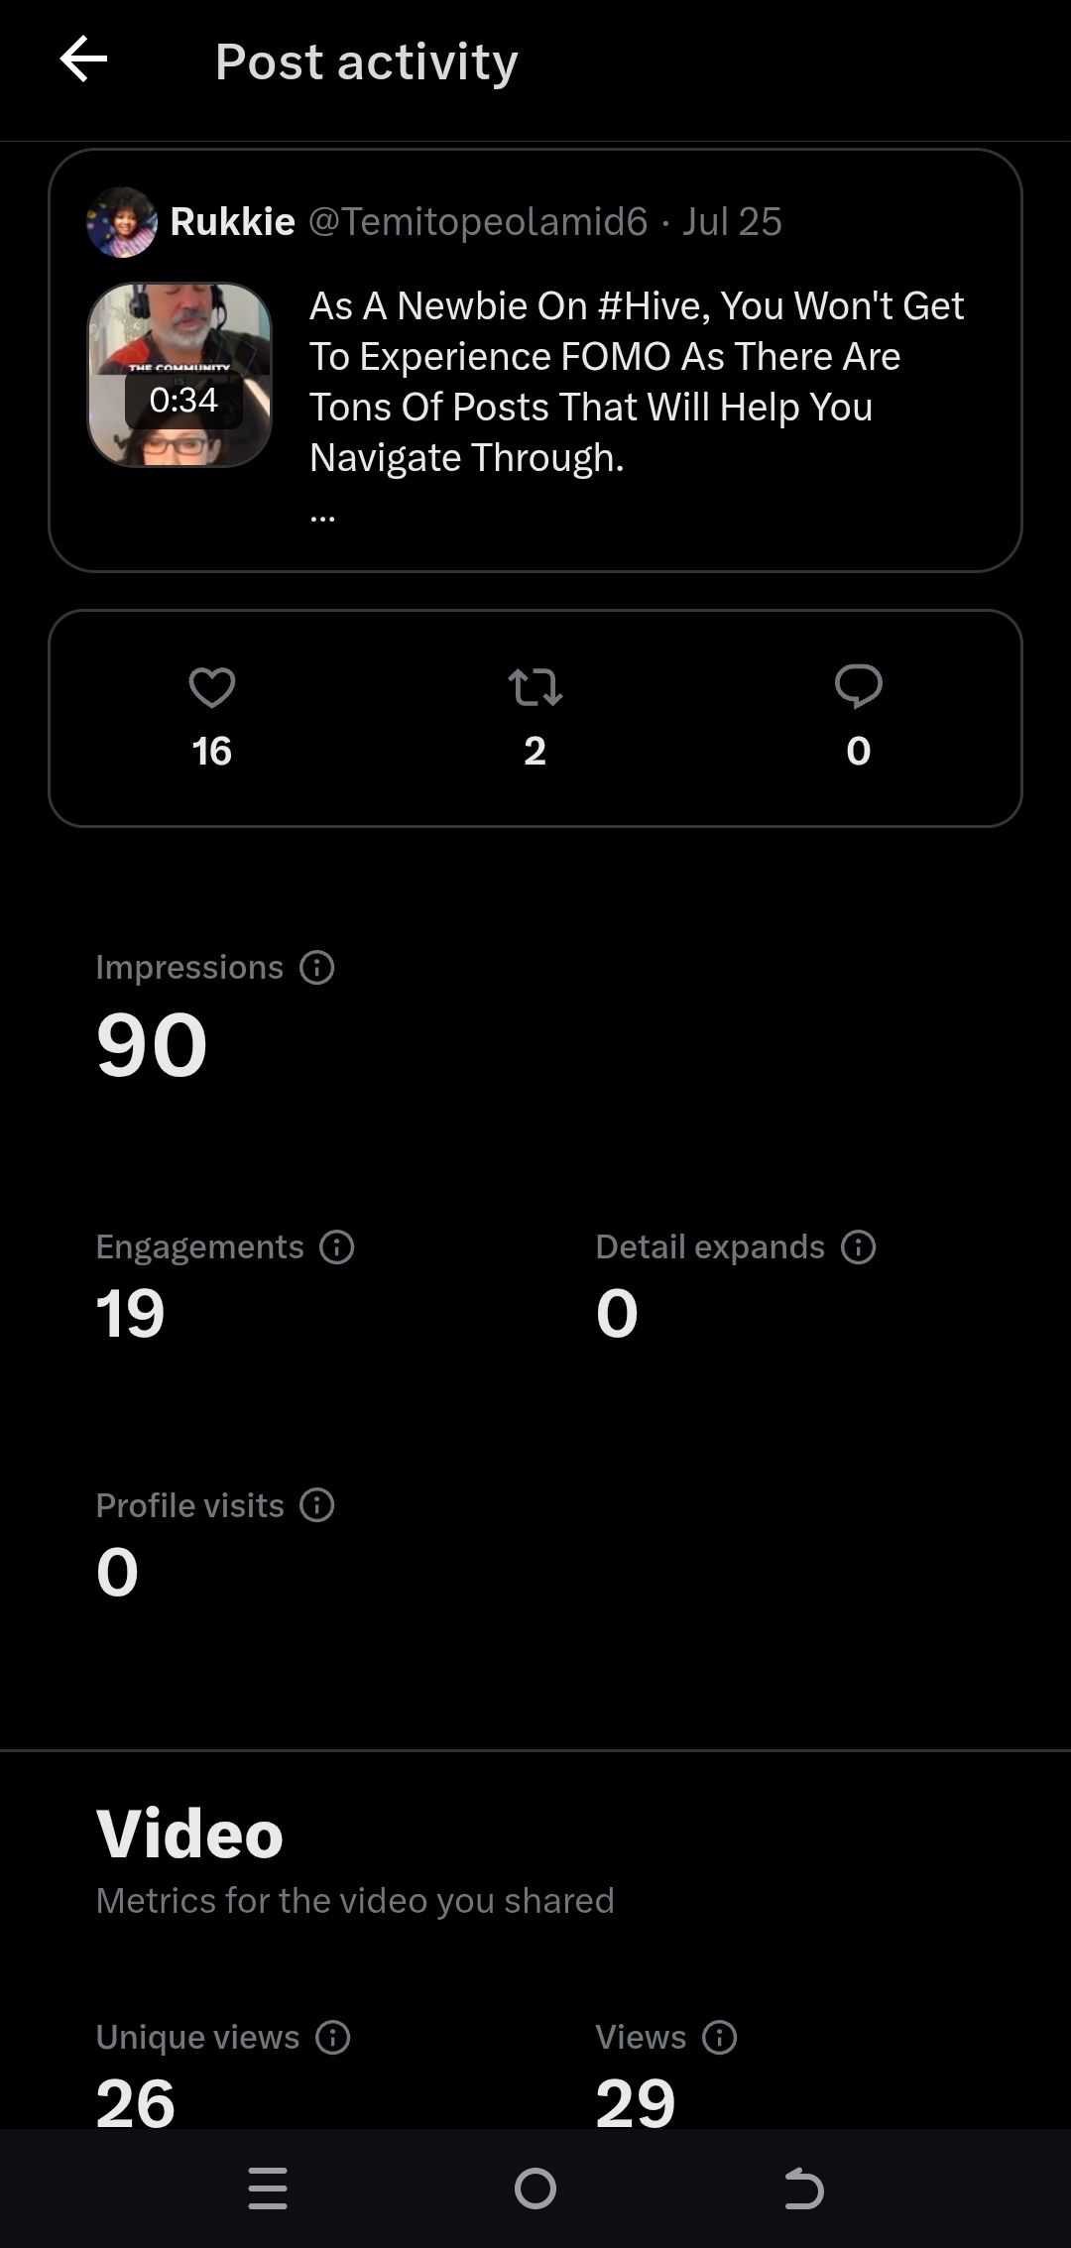
Task: Tap the Android recent apps button
Action: tap(268, 2189)
